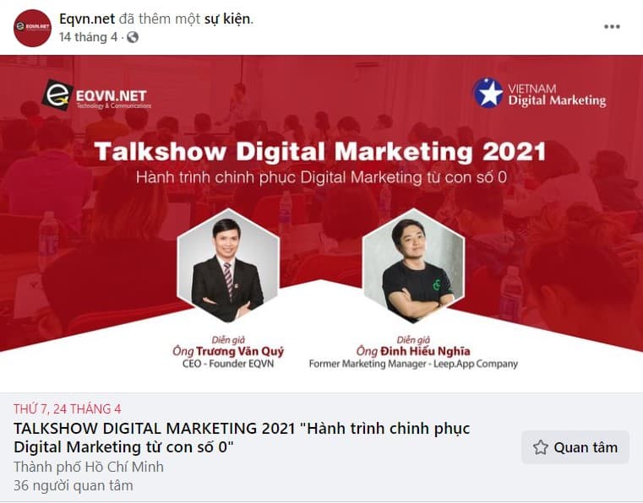This screenshot has height=503, width=643.
Task: Click the name Ông Trương Văn Quý
Action: click(228, 351)
